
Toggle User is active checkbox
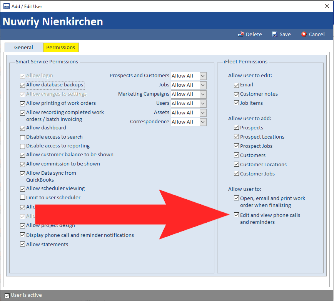(7, 296)
